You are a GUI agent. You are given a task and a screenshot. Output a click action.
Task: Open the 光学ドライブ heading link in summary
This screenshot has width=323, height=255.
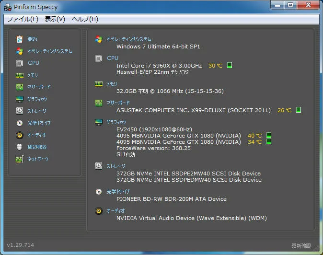(118, 192)
